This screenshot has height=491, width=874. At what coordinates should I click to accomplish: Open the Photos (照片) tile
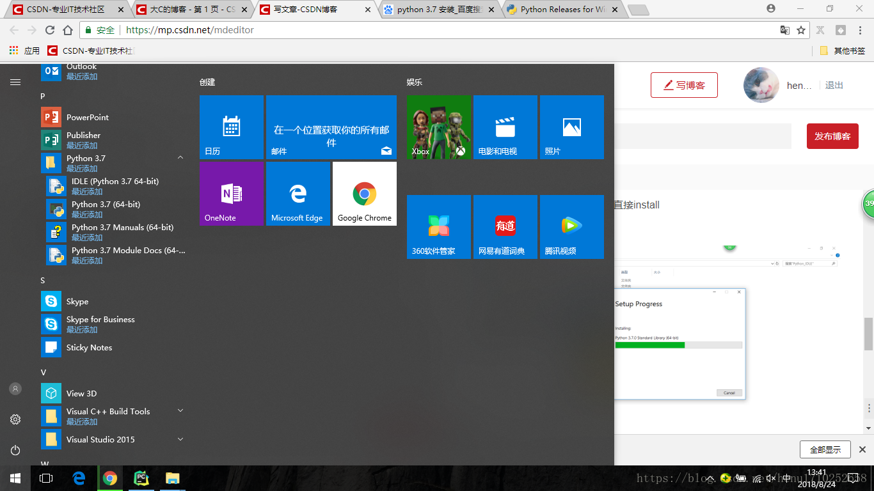tap(572, 127)
